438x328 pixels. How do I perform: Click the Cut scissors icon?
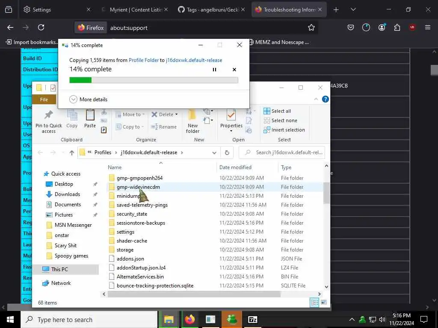[x=104, y=112]
